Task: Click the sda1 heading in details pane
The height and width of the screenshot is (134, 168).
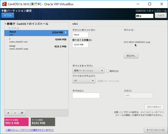Action: coord(75,24)
